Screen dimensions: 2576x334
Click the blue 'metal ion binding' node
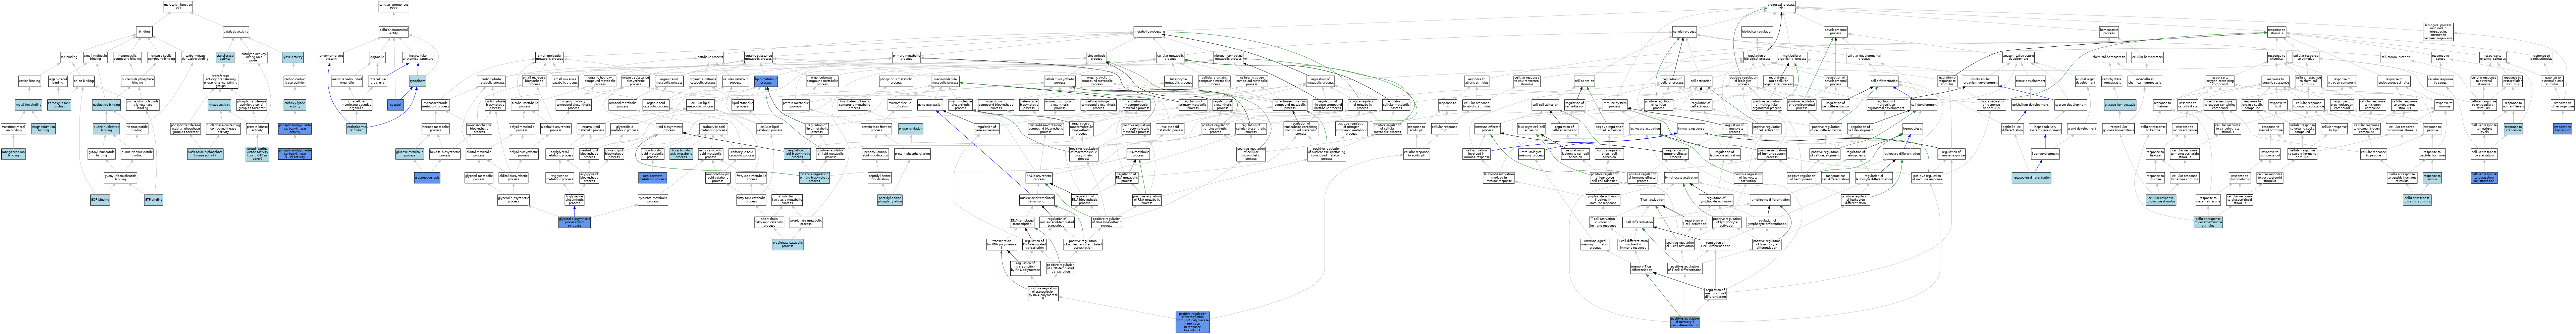click(x=28, y=105)
